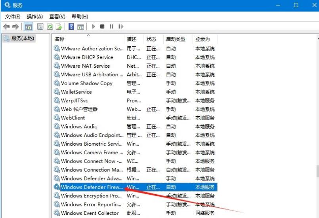This screenshot has height=218, width=319.
Task: Click gear icon beside Windows Audio
Action: [x=57, y=126]
